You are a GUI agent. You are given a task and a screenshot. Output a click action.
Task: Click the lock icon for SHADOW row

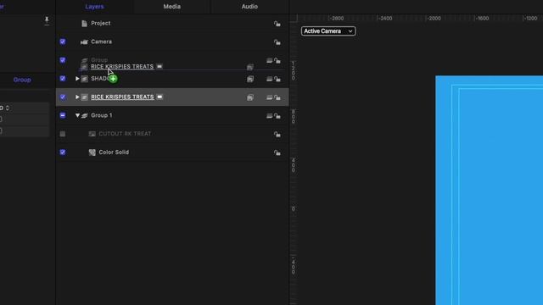tap(277, 79)
